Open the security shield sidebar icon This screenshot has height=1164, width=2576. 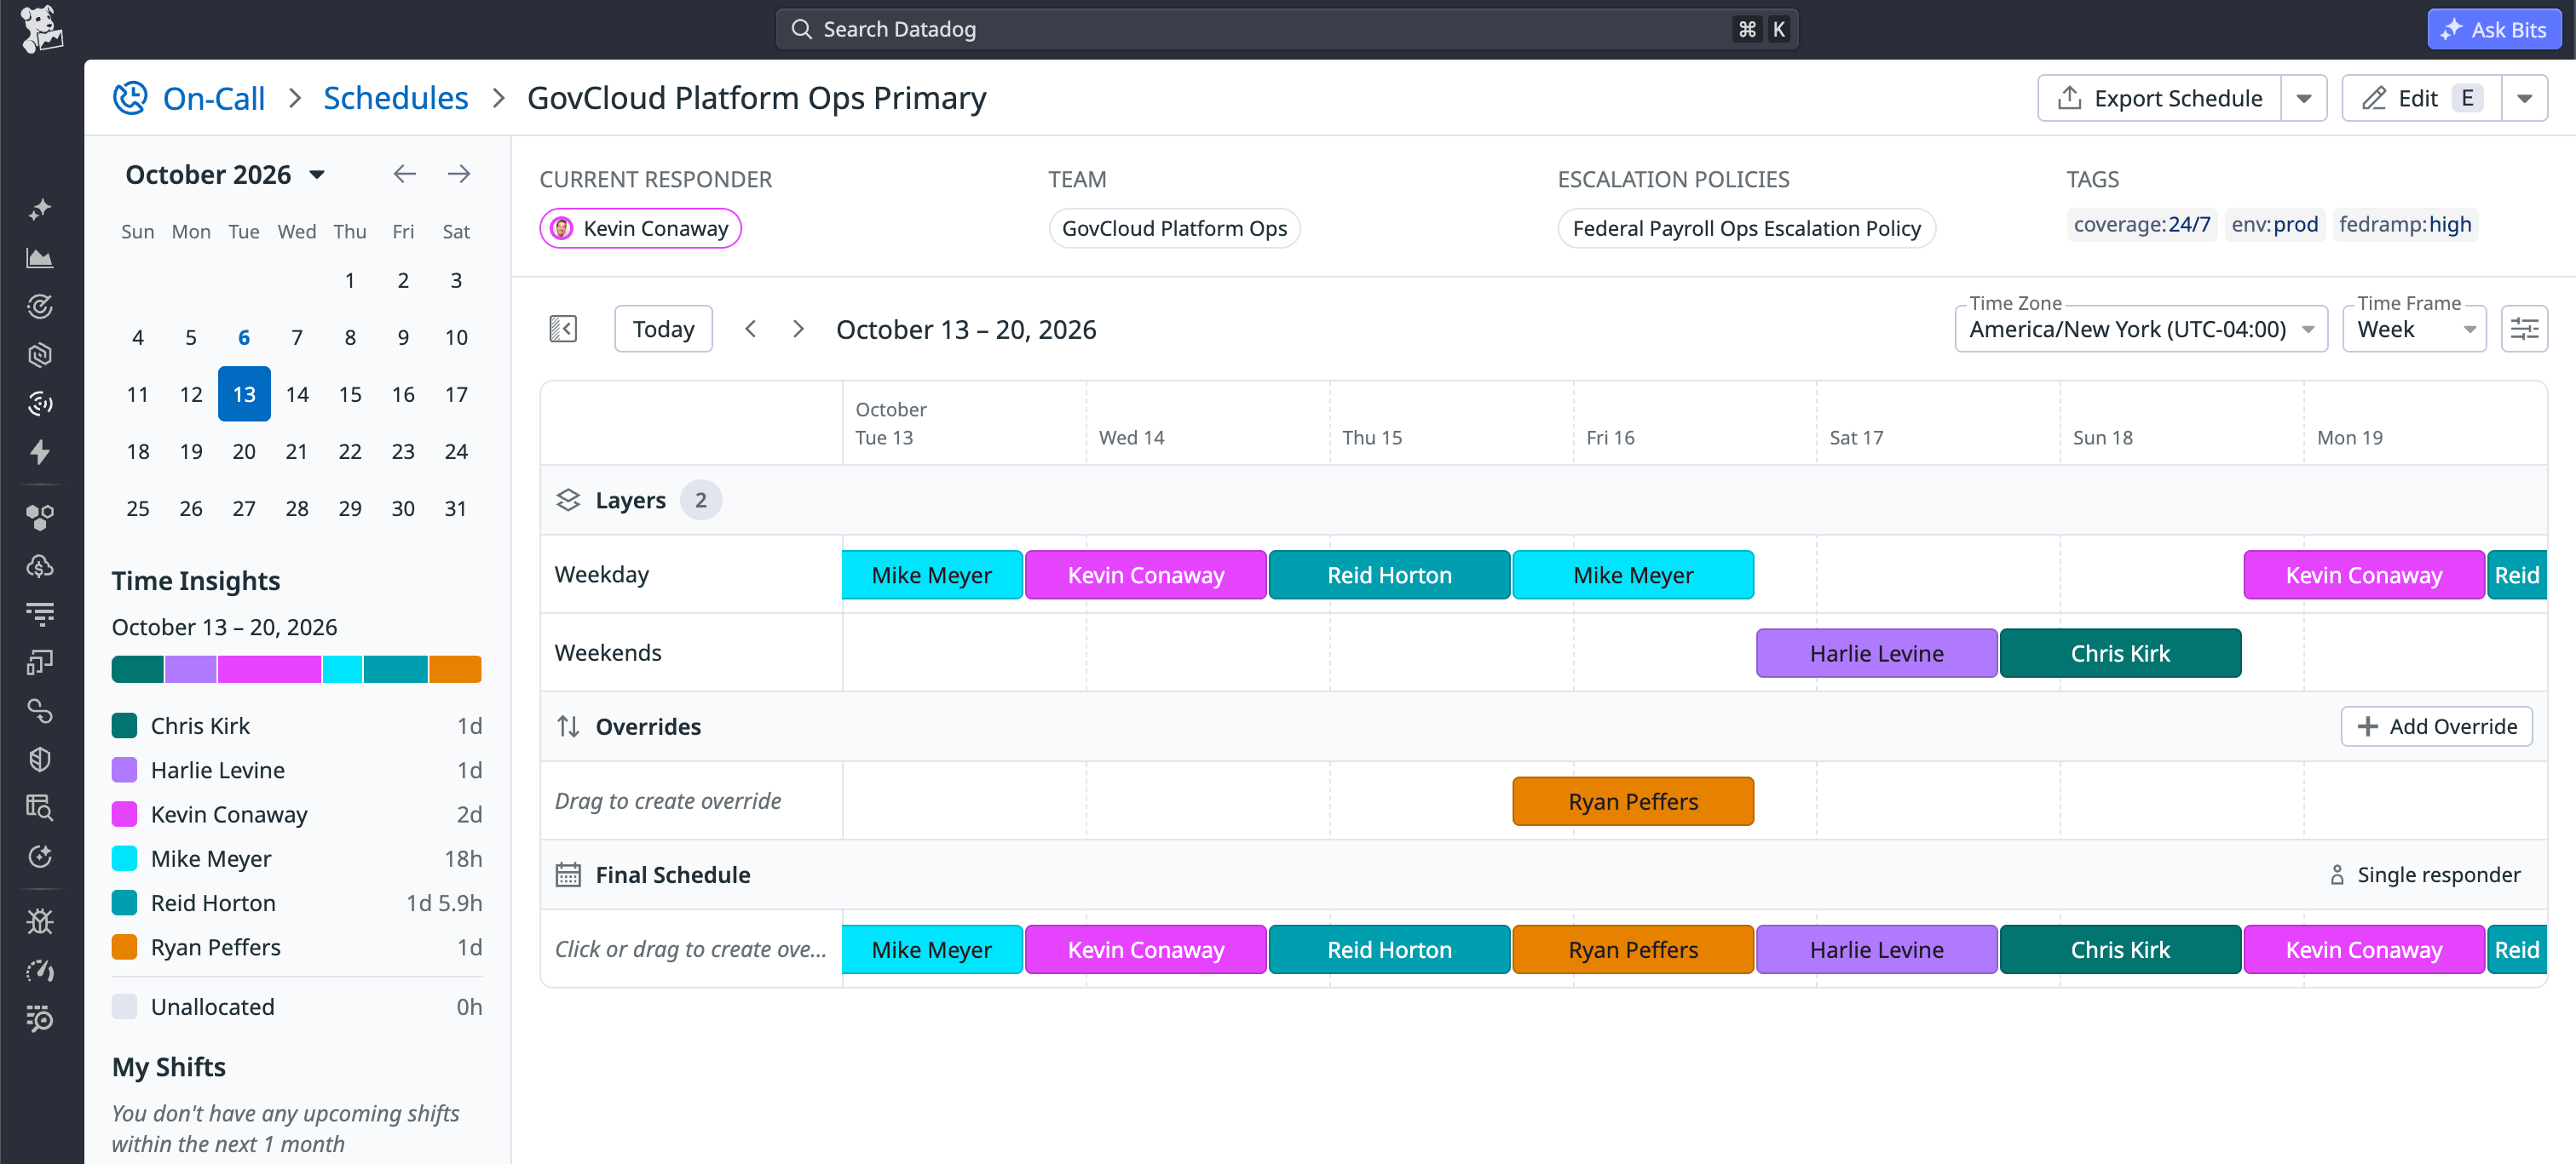40,760
